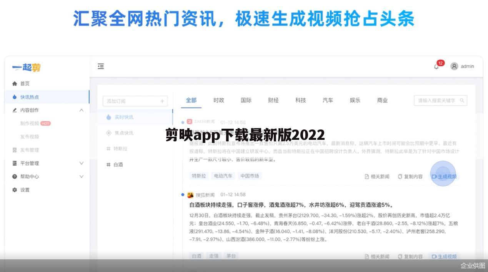
Task: Click the 实时快讯 droplet icon
Action: click(x=108, y=117)
